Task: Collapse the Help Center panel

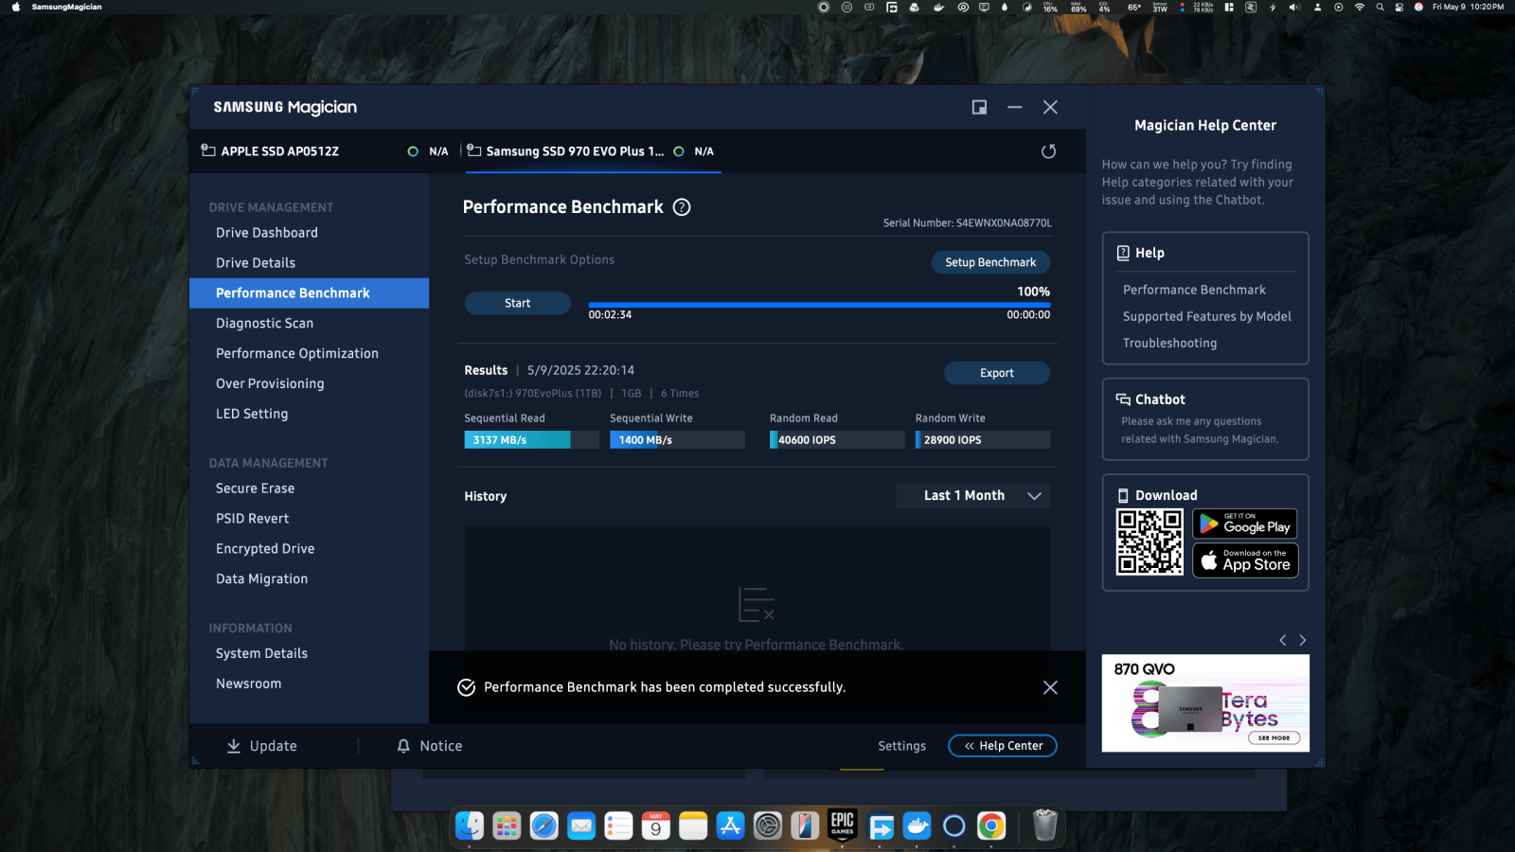Action: point(1003,746)
